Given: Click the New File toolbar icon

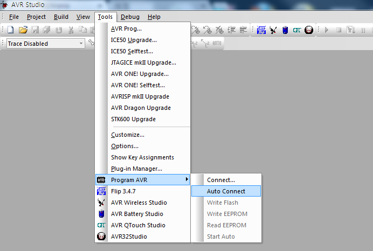Looking at the screenshot, I should tap(11, 30).
